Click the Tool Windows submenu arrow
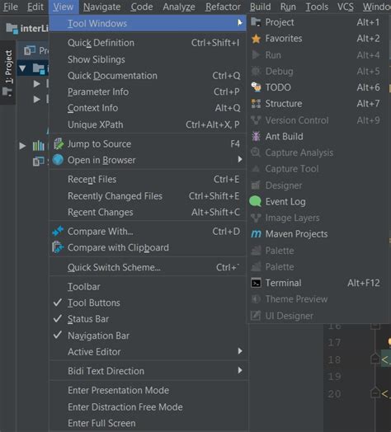391x432 pixels. tap(240, 22)
